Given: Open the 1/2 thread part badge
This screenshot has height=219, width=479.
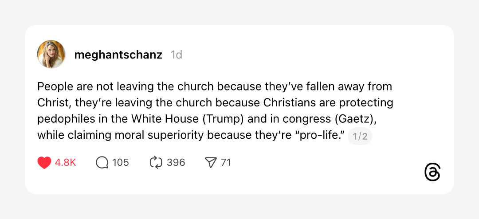Looking at the screenshot, I should point(360,137).
